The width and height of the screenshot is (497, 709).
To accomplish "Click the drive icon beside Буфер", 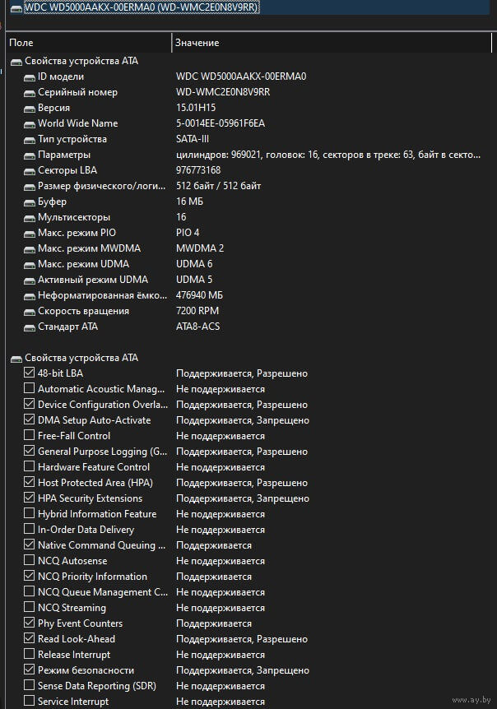I will pyautogui.click(x=30, y=202).
